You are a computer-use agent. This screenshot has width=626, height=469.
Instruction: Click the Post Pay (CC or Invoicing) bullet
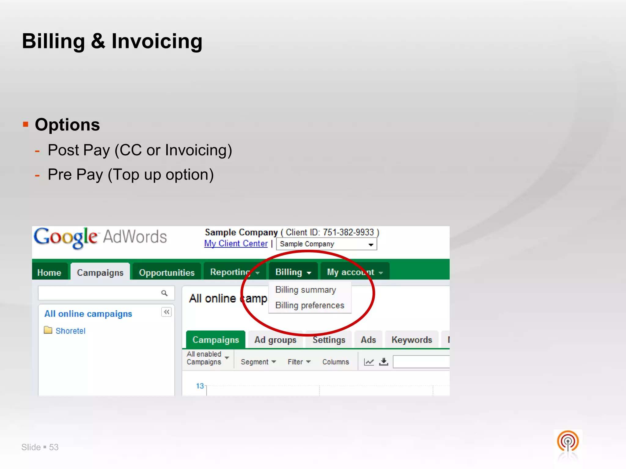click(x=140, y=150)
